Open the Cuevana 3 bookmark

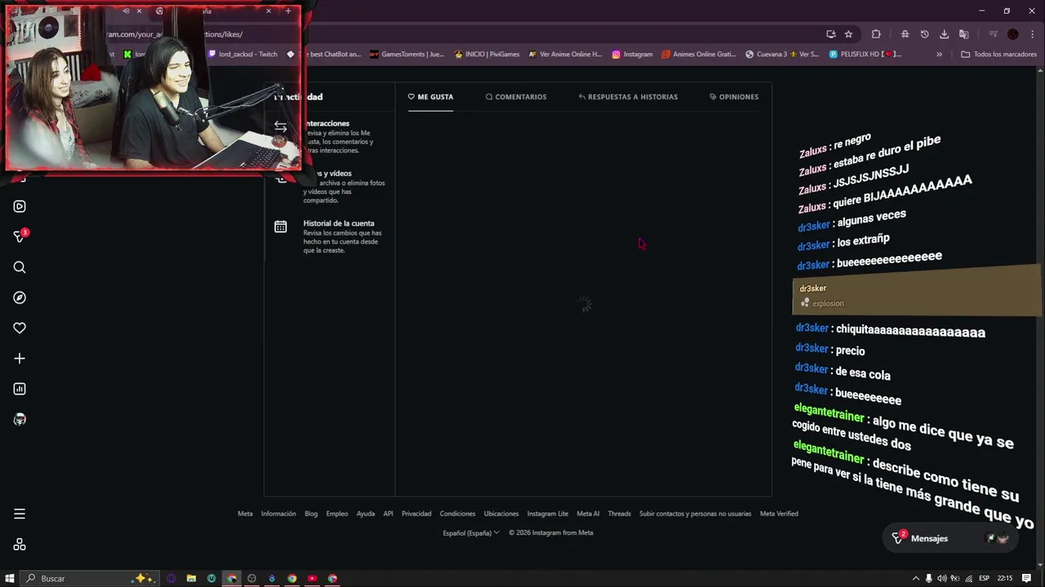[x=782, y=54]
